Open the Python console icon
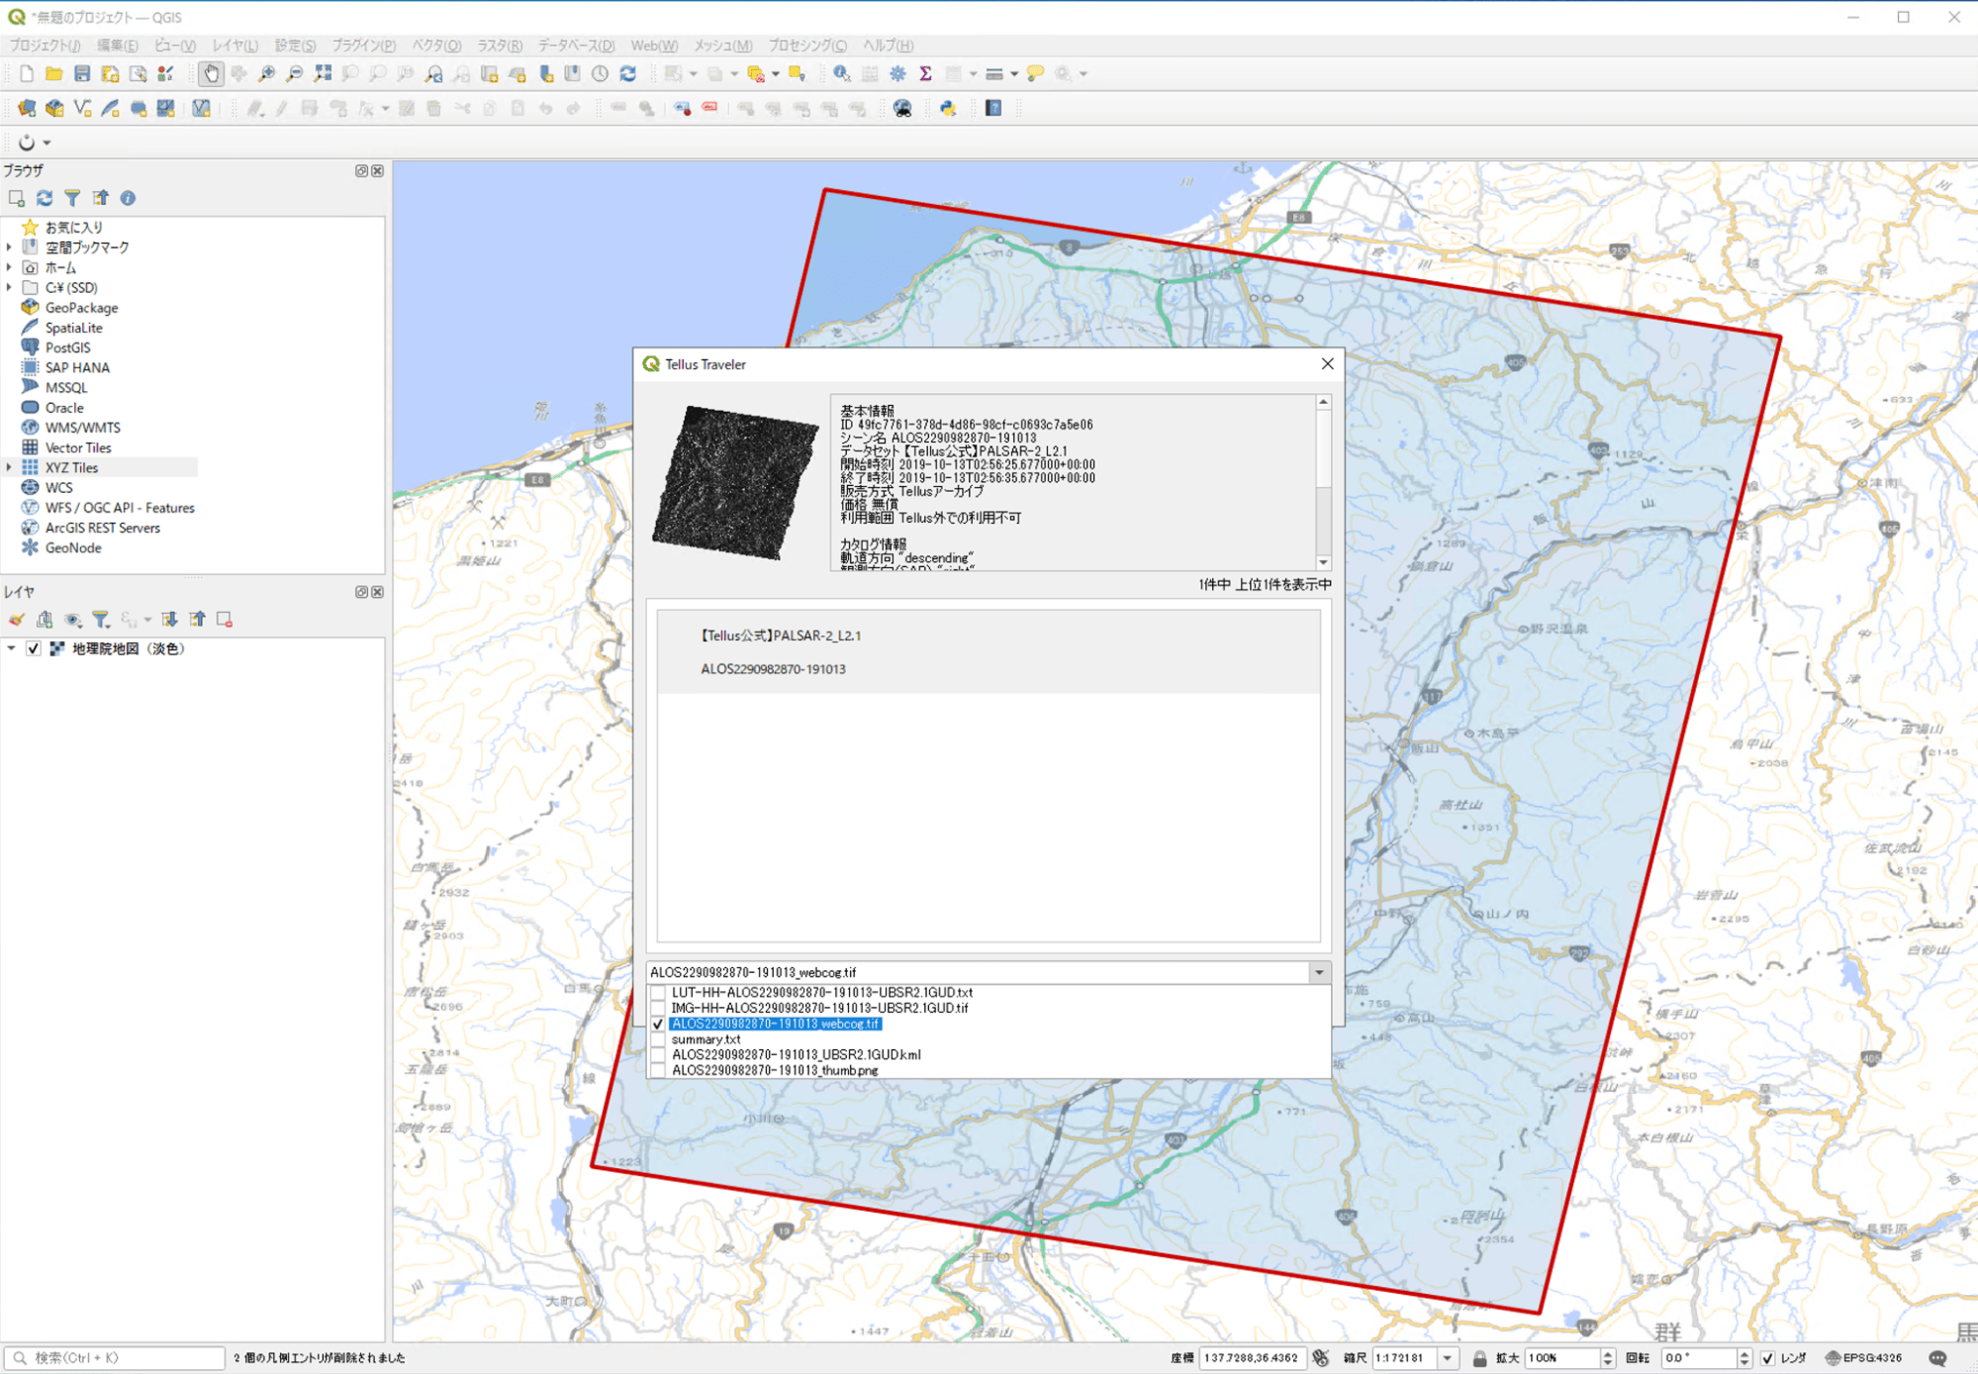This screenshot has height=1374, width=1978. click(948, 109)
